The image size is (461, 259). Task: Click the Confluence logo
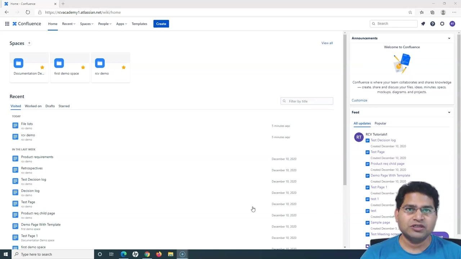27,24
